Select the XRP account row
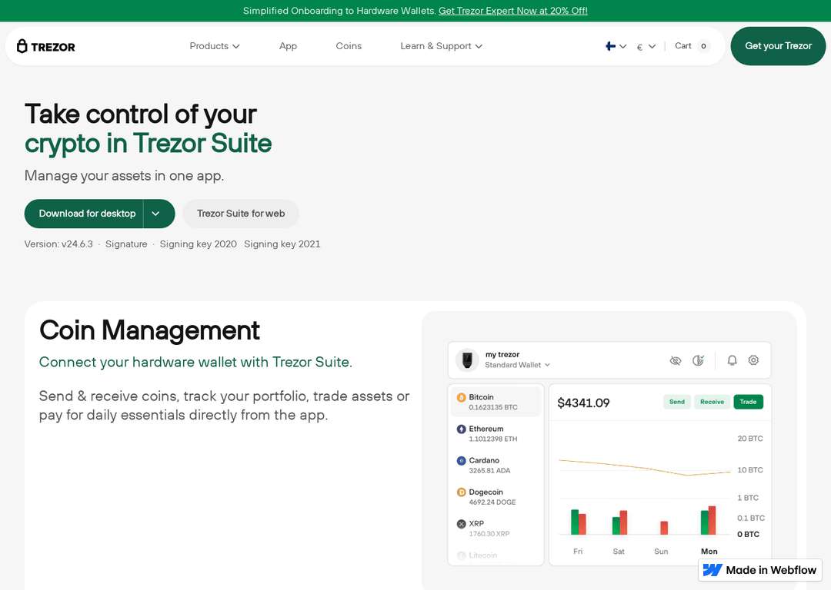The image size is (831, 590). click(x=496, y=528)
